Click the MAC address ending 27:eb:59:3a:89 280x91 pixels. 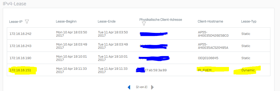(152, 70)
